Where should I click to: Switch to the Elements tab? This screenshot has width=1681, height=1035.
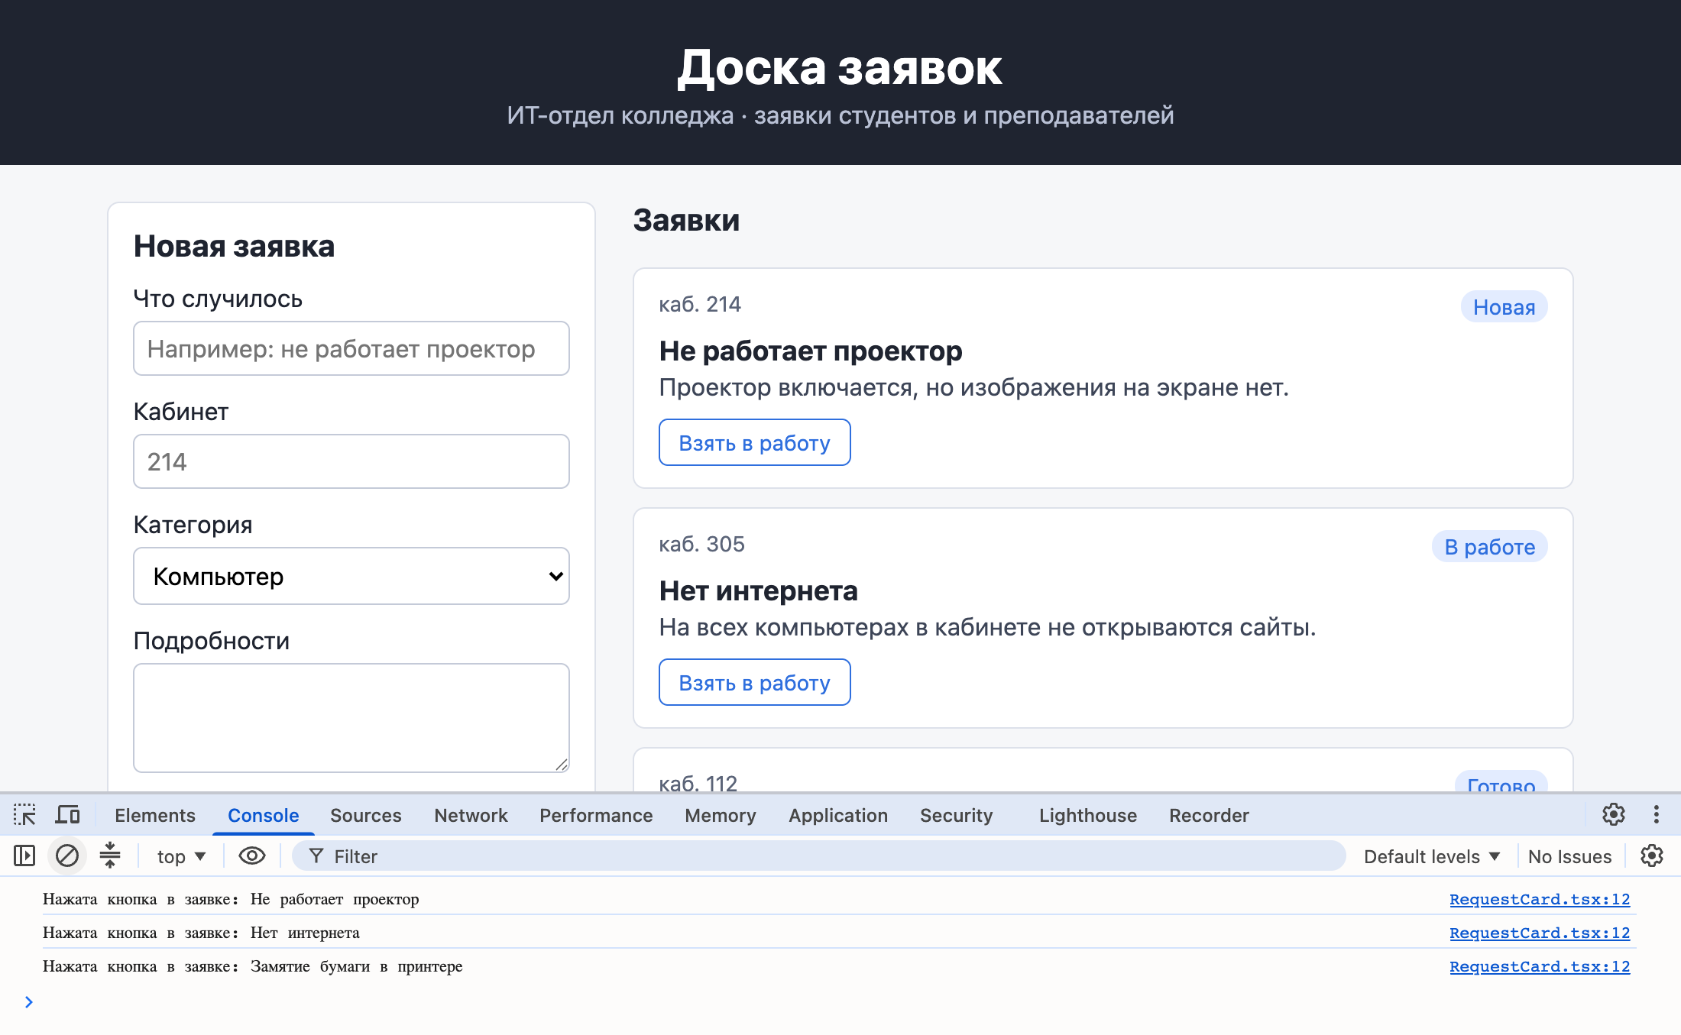[x=155, y=816]
